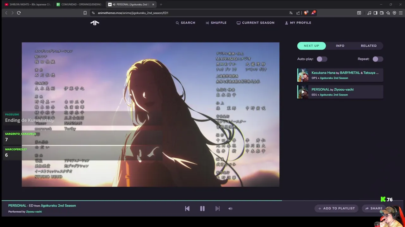Click the Add to Playlist button
Viewport: 405px width, 227px height.
(x=336, y=208)
